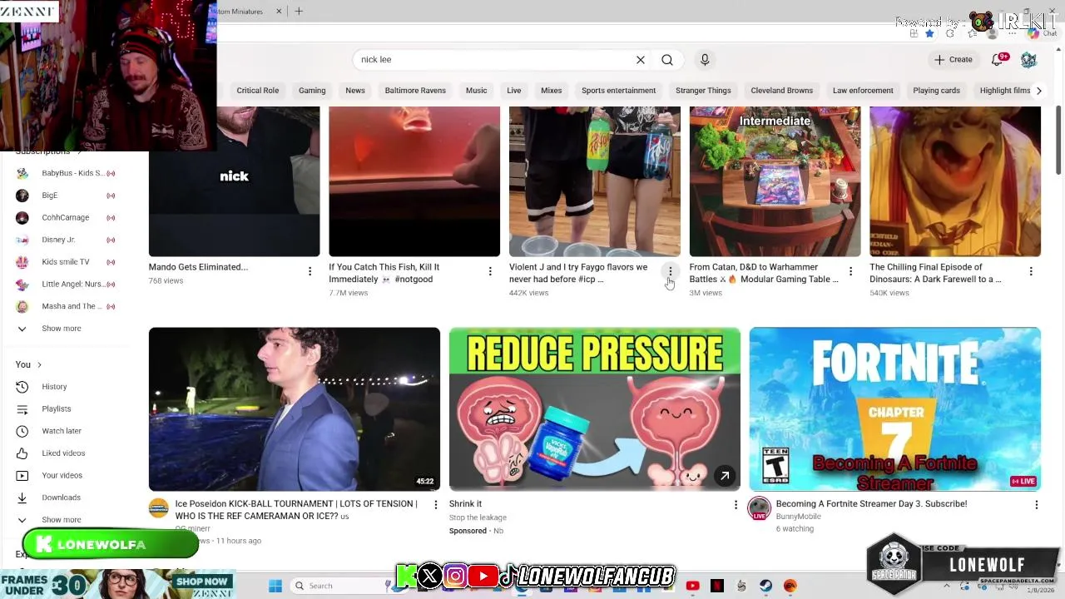Open the Intermediate gaming table thumbnail
The height and width of the screenshot is (599, 1065).
click(x=775, y=181)
